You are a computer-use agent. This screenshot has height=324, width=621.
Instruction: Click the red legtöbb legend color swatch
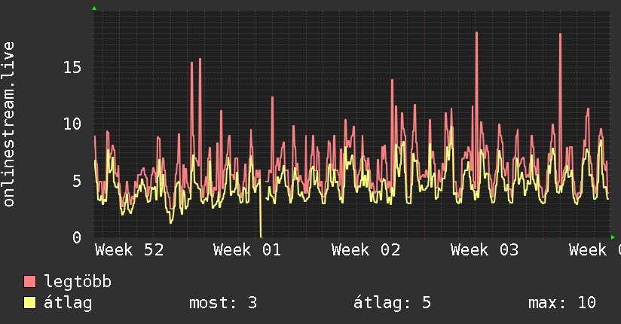pyautogui.click(x=29, y=281)
